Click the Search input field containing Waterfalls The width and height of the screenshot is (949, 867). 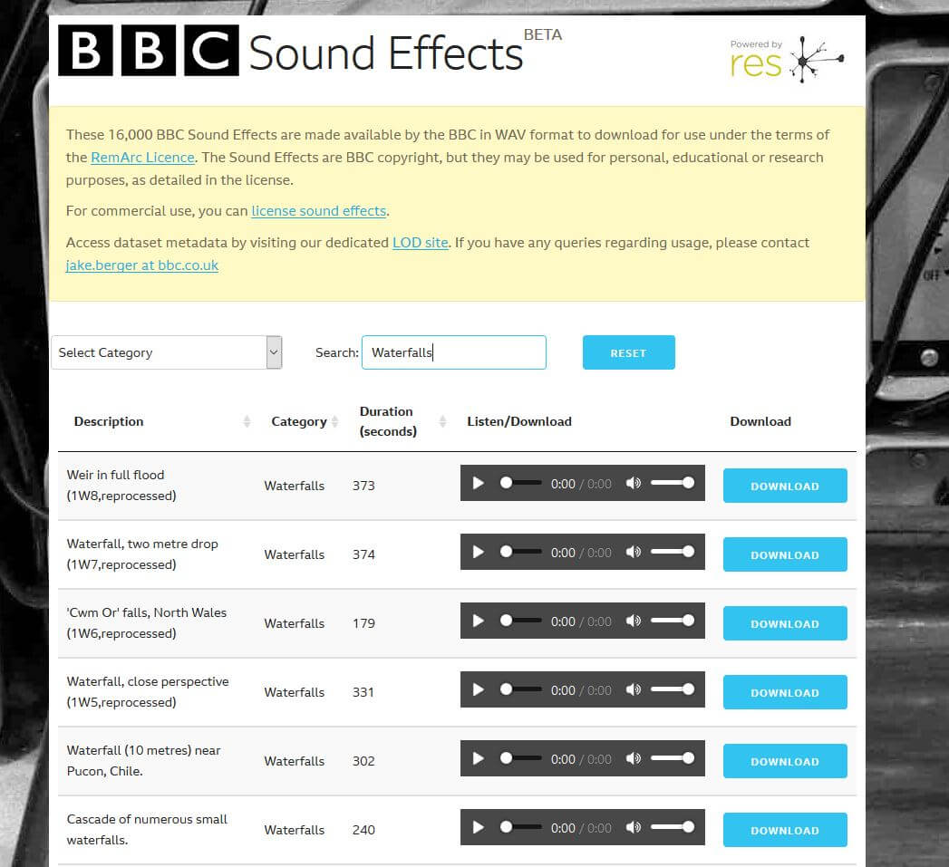coord(454,352)
